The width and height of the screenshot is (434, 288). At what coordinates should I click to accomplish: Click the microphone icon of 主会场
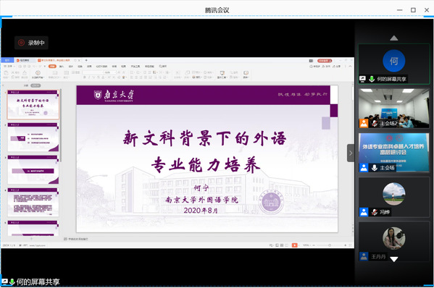click(x=374, y=168)
